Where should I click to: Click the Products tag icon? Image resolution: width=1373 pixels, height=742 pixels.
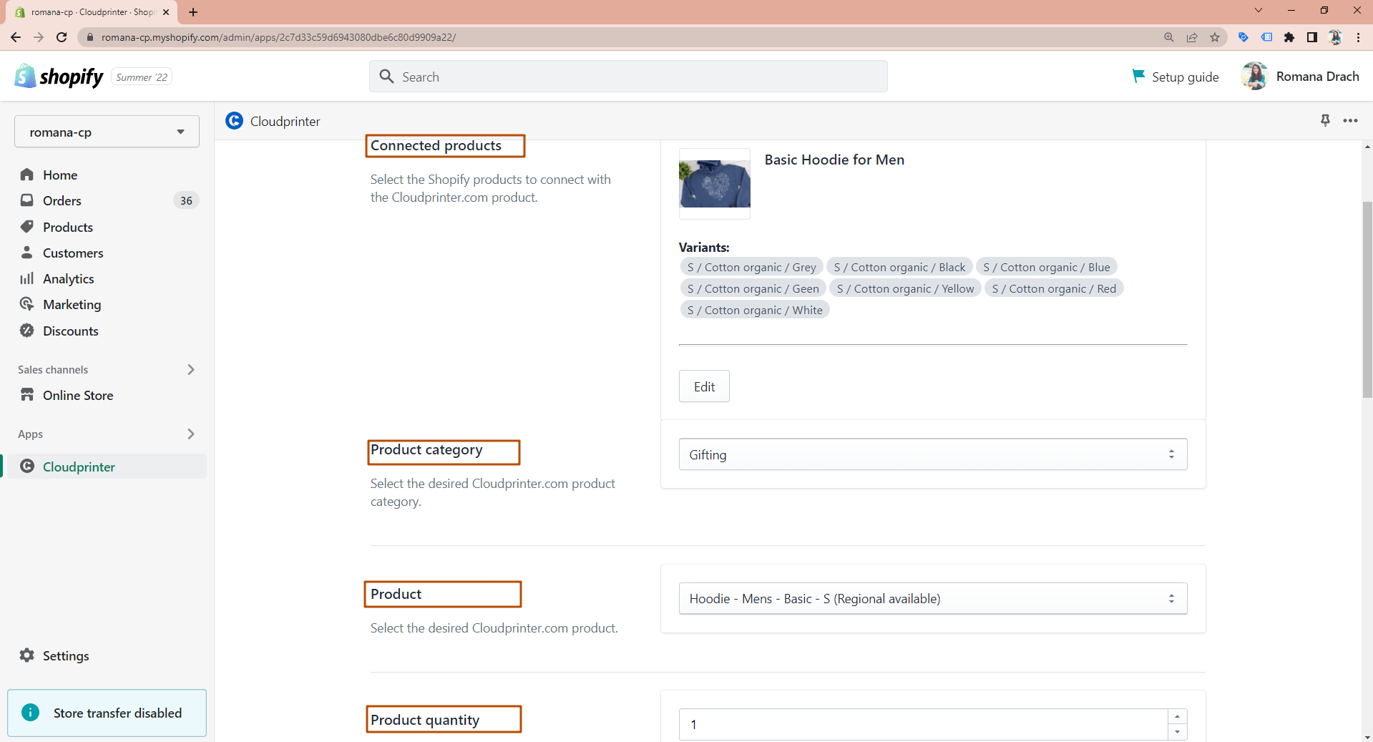click(27, 227)
